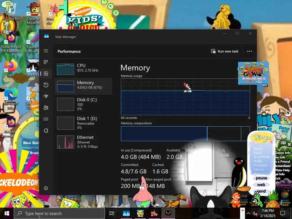Open Task Manager Settings gear
The image size is (292, 219).
[46, 188]
